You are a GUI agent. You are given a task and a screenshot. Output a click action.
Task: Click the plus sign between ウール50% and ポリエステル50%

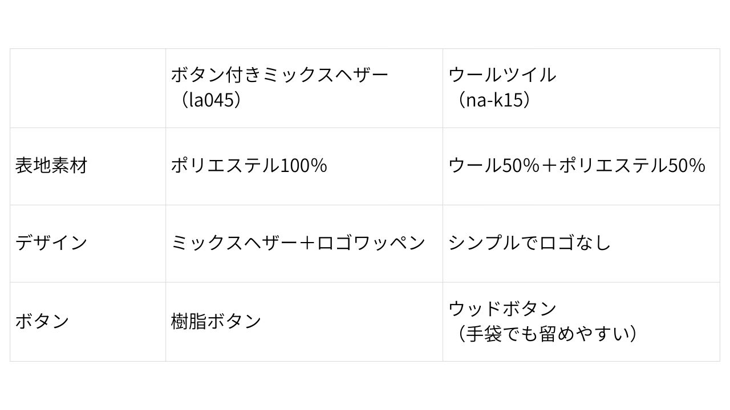(549, 166)
